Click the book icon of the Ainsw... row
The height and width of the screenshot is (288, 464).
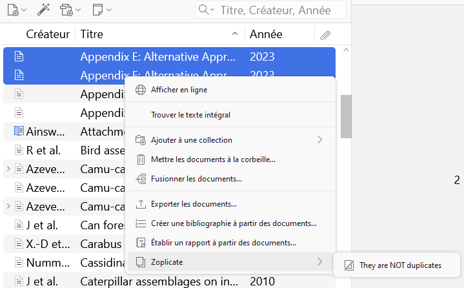(19, 131)
